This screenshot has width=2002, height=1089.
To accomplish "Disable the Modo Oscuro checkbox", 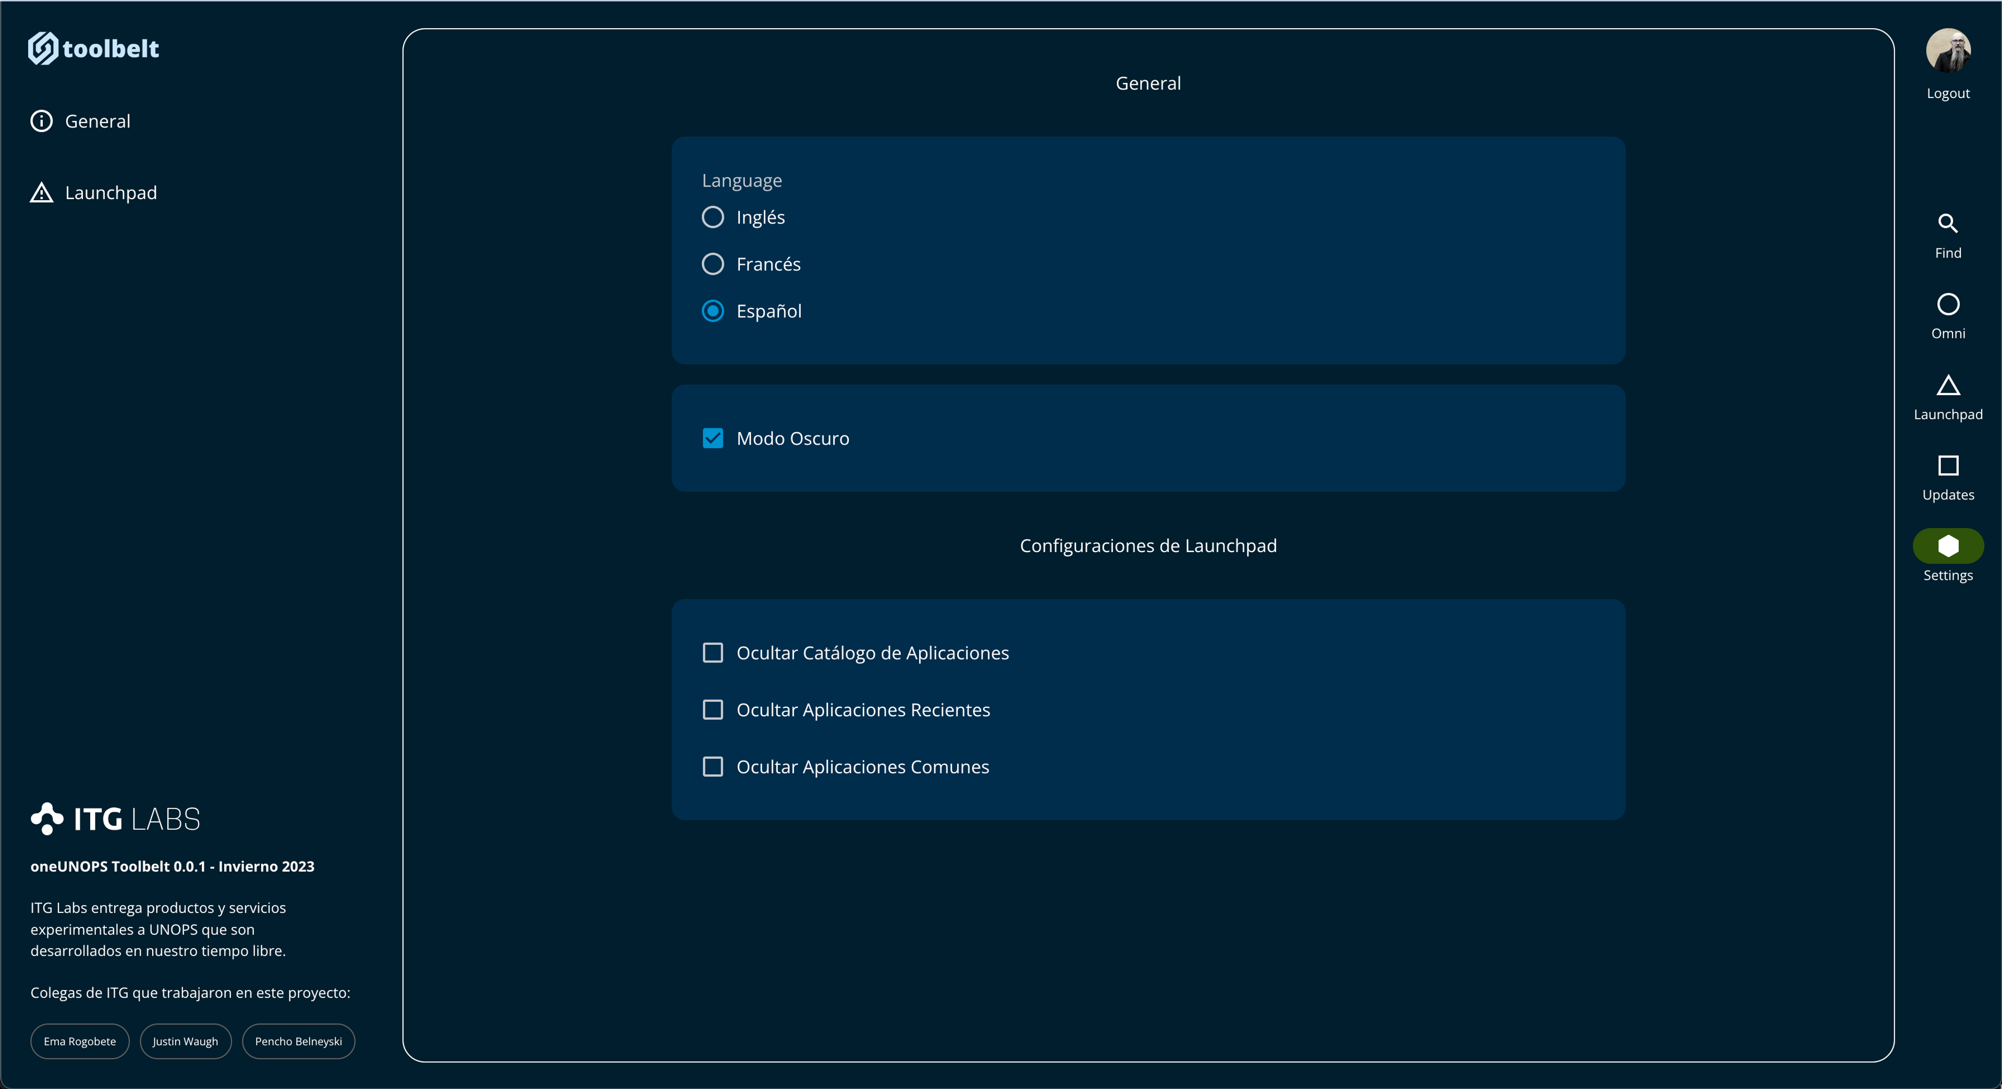I will (x=713, y=438).
